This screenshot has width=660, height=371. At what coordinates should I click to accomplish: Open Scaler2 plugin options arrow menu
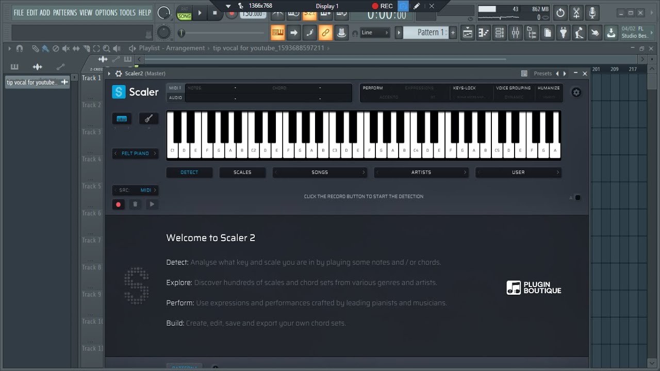110,74
